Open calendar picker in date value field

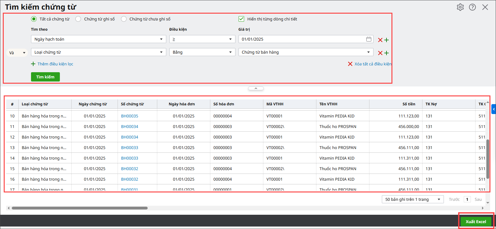tap(369, 39)
